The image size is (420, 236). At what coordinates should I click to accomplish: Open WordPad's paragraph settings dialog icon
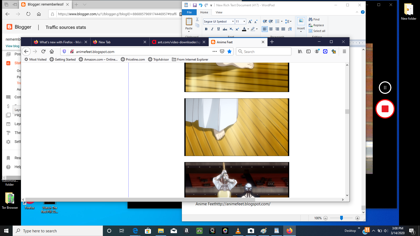pyautogui.click(x=290, y=29)
